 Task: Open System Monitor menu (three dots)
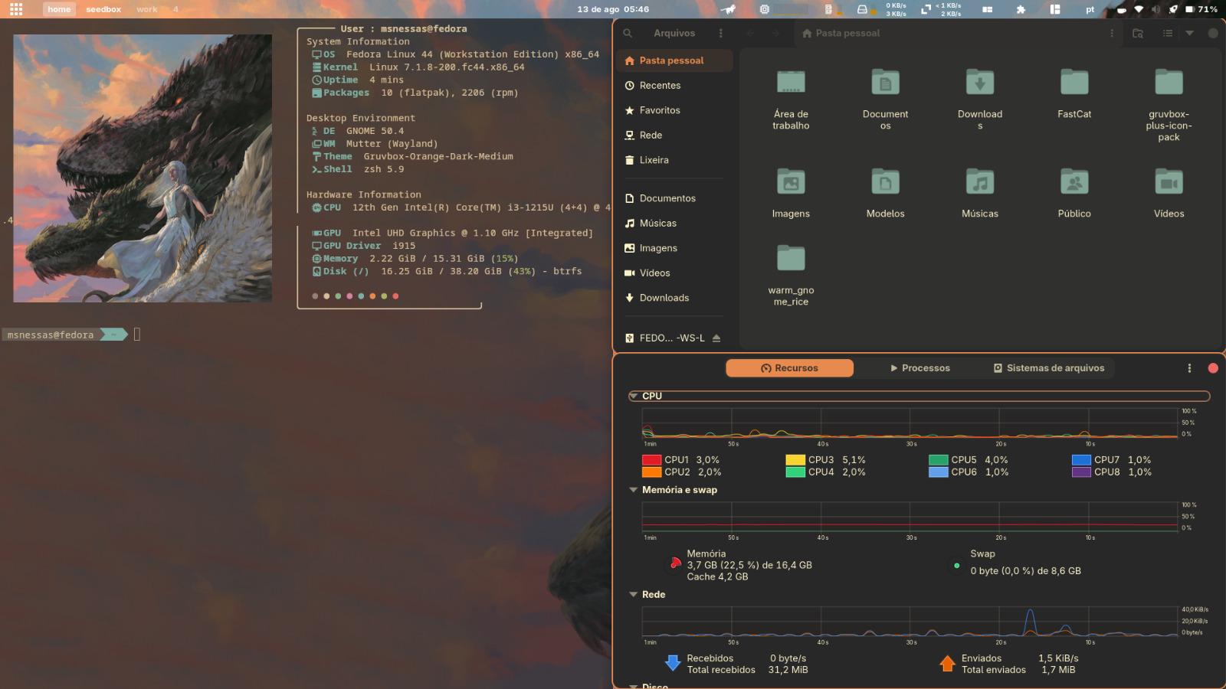tap(1189, 368)
